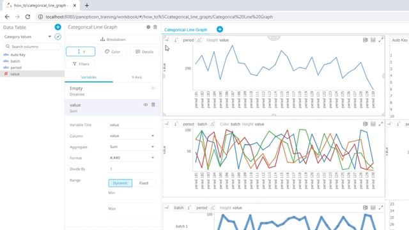Open the Breakdown section
The width and height of the screenshot is (409, 230).
click(x=112, y=40)
